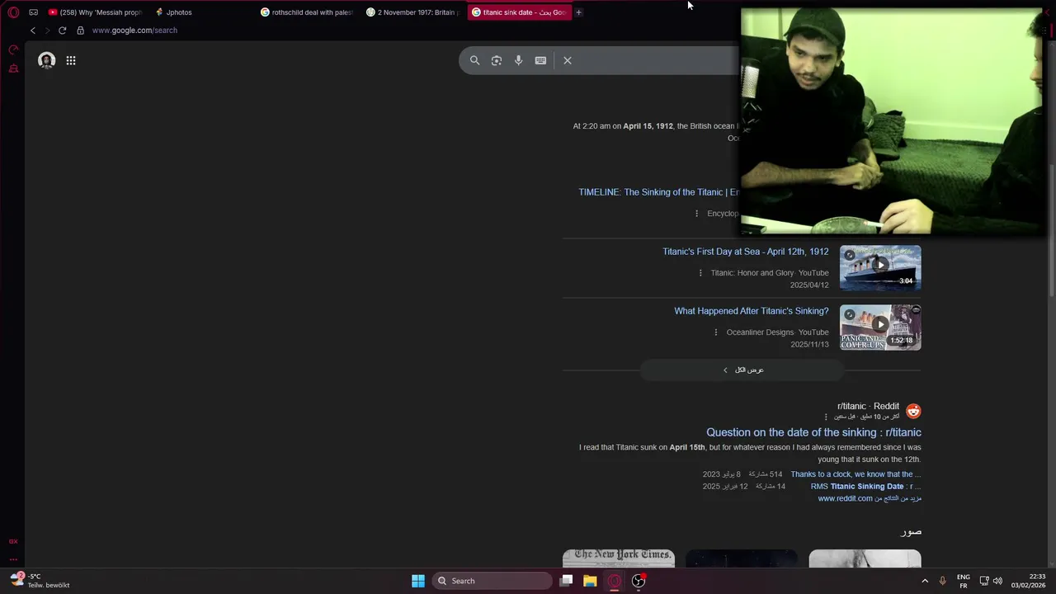Open the clock 22:33 date flyout

point(1028,581)
